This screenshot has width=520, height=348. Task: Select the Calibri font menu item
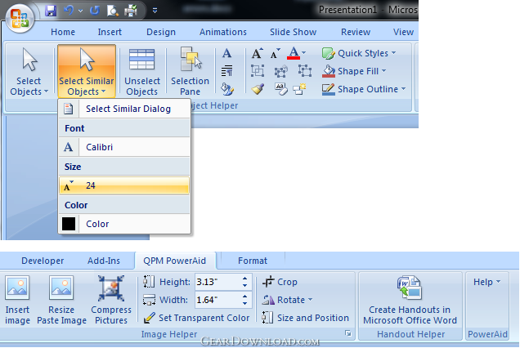tap(124, 147)
